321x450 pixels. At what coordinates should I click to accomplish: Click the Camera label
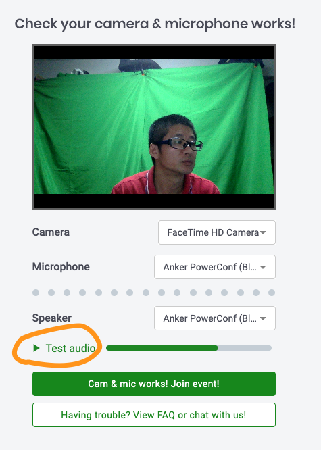click(x=51, y=232)
